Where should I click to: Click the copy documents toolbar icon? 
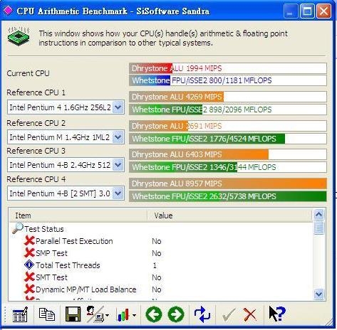(47, 314)
